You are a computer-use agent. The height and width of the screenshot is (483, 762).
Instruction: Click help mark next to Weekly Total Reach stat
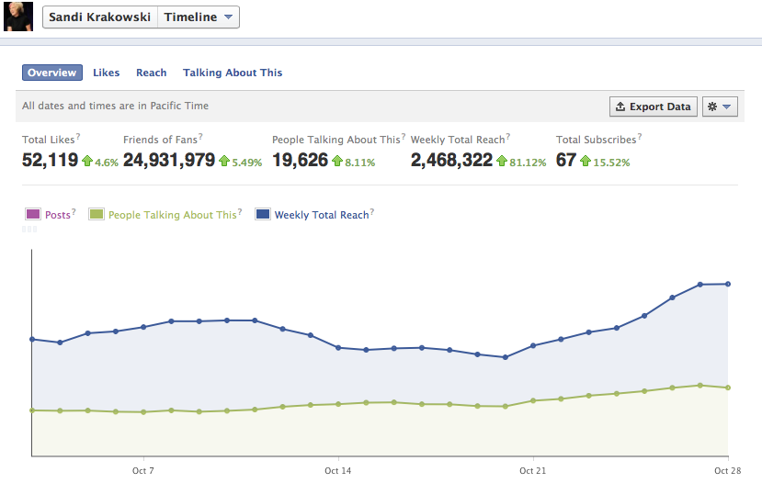click(x=508, y=137)
